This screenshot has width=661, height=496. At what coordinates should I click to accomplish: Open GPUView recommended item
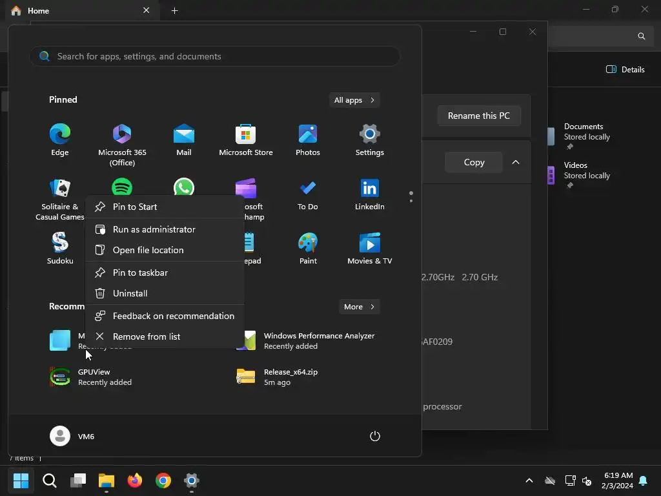[x=92, y=377]
